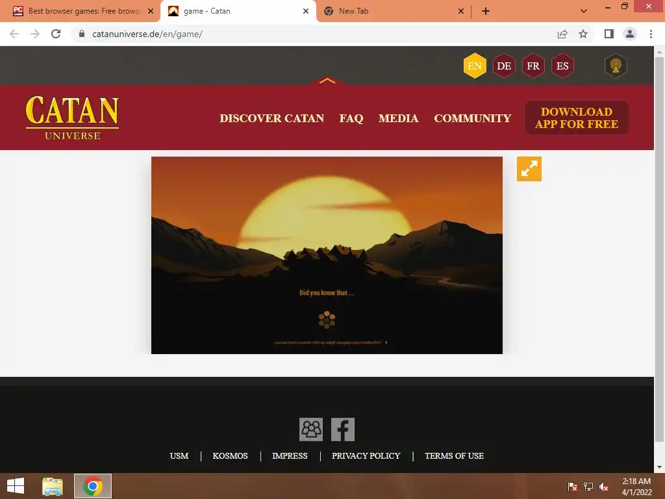
Task: Go forward to the next page
Action: [x=35, y=34]
